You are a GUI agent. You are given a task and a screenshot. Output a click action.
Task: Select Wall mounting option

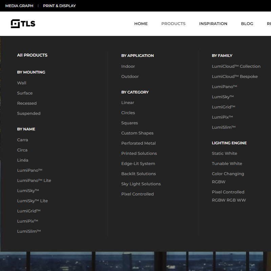[22, 83]
